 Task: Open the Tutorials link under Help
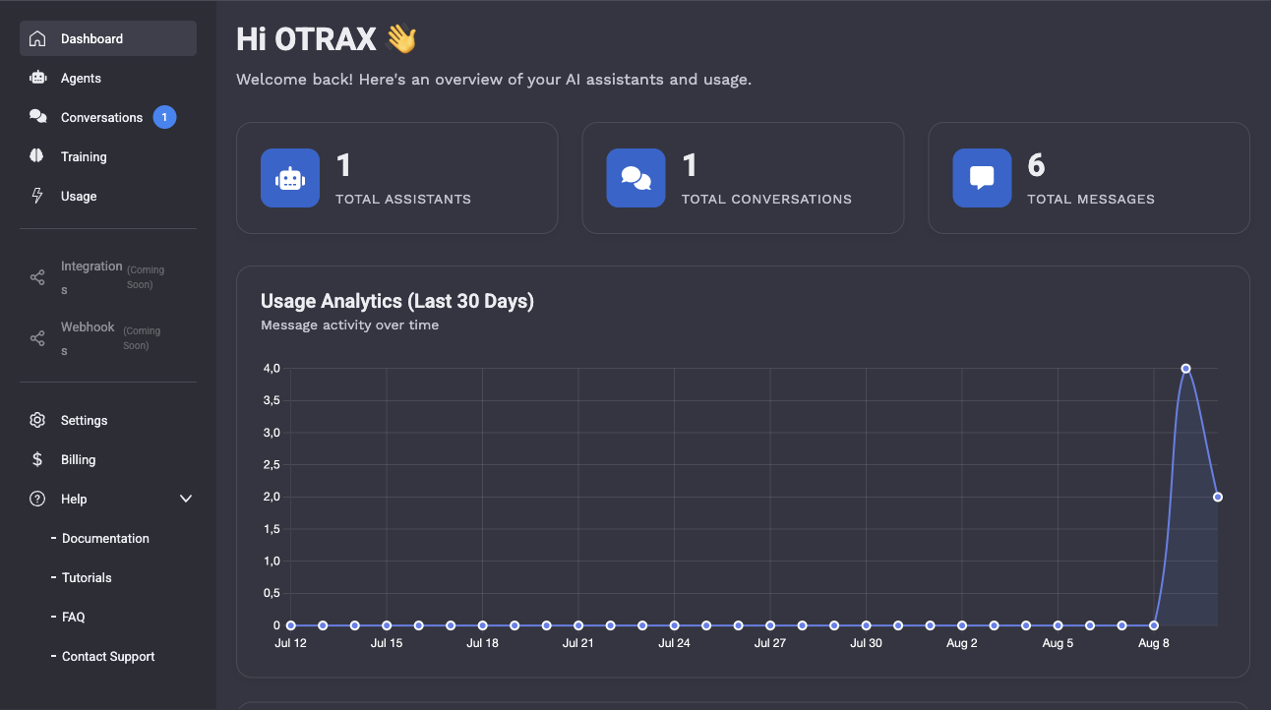pos(87,578)
